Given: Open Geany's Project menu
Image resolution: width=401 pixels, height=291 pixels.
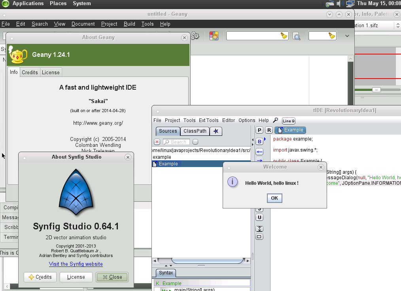Looking at the screenshot, I should tap(109, 24).
